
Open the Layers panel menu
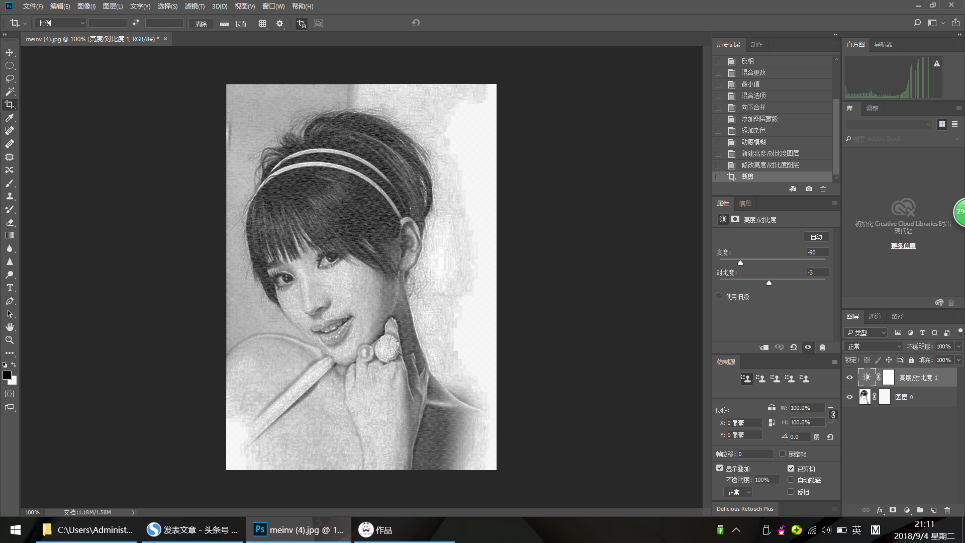[958, 317]
